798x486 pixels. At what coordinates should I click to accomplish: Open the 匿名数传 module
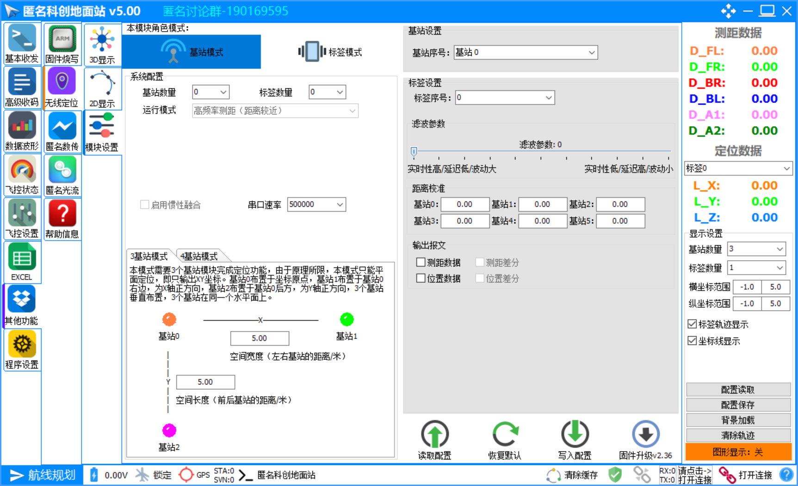point(62,131)
